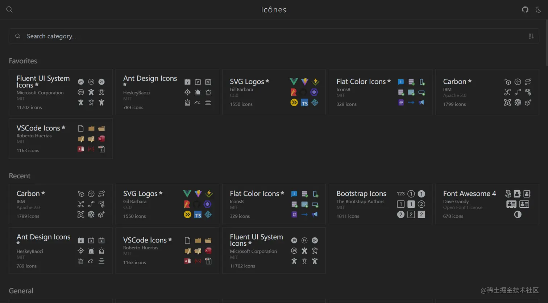
Task: Click the iCA icon in Favorites Carbon card
Action: [528, 92]
